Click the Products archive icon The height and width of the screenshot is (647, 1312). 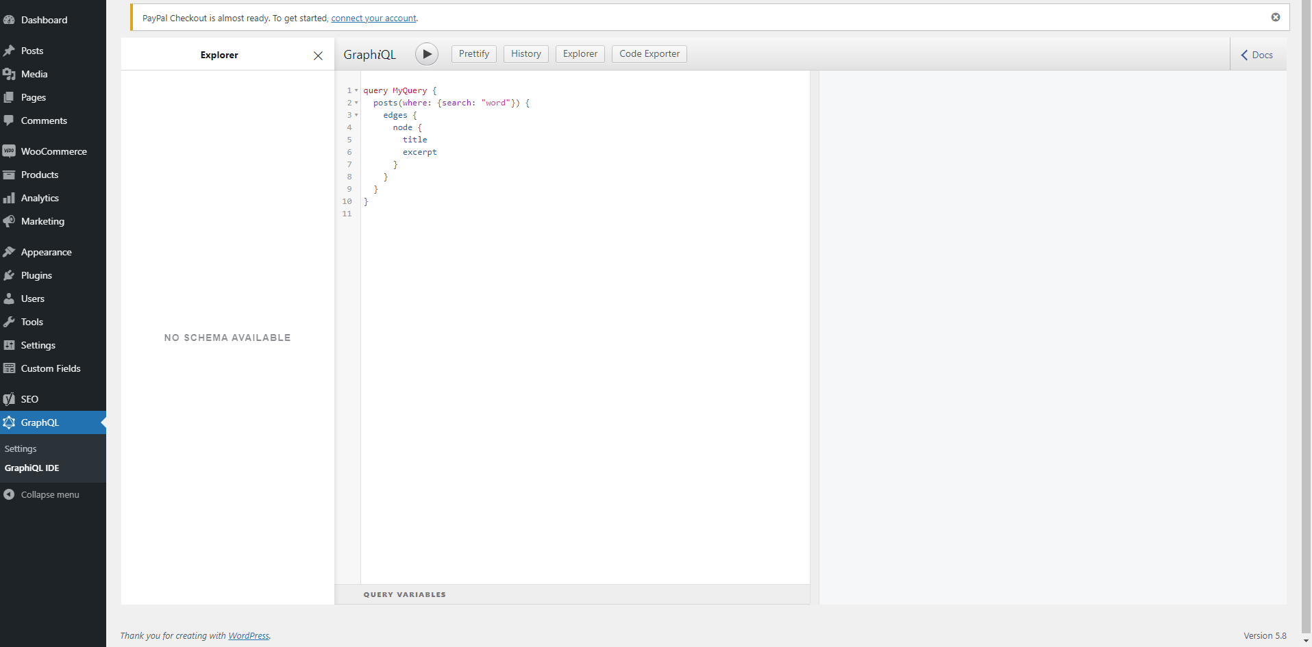[9, 175]
